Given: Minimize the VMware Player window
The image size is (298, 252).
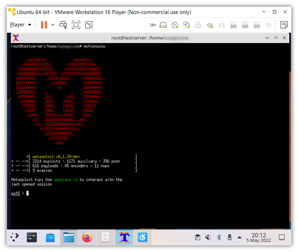Looking at the screenshot, I should click(x=264, y=12).
